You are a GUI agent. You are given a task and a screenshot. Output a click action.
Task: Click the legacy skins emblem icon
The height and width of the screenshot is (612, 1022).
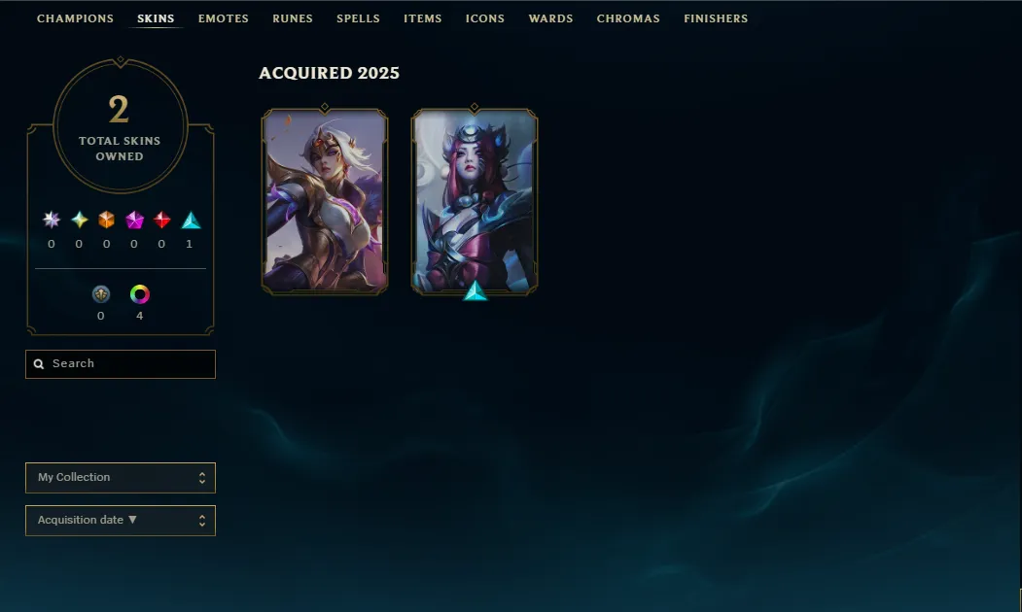click(101, 294)
